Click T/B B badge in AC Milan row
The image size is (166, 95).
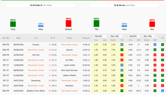(122, 60)
